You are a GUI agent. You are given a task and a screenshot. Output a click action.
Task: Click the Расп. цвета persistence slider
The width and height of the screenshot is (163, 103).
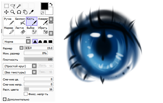coord(39,89)
